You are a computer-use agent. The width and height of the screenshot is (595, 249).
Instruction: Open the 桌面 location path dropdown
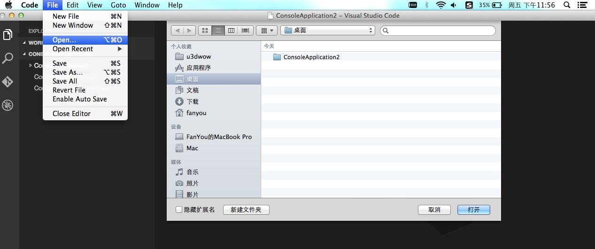tap(328, 31)
